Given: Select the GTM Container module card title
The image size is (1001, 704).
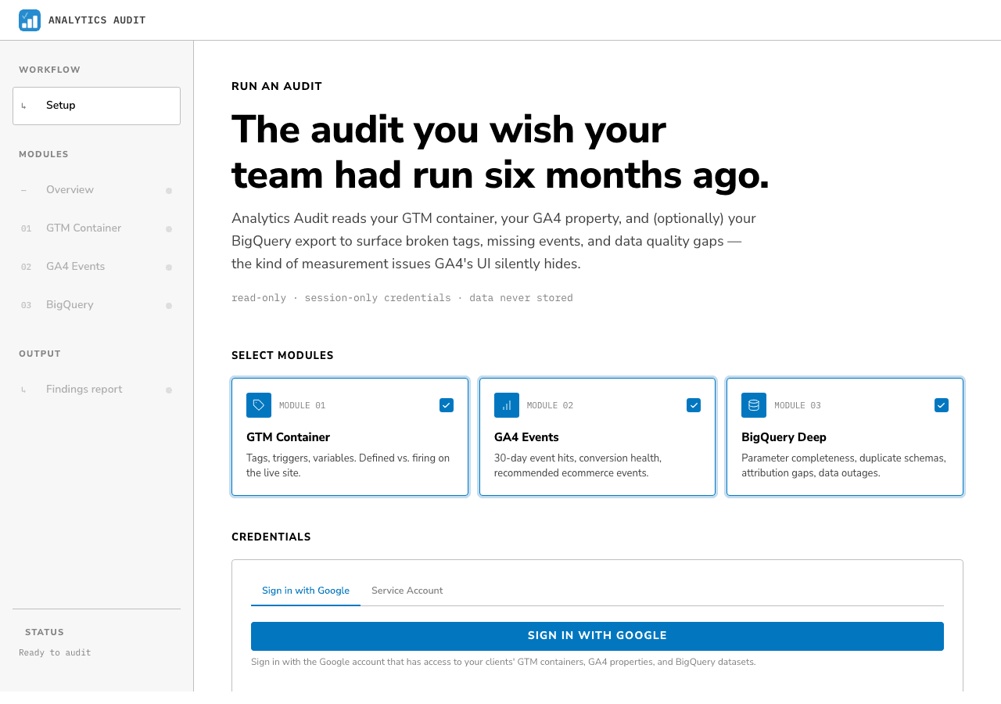Looking at the screenshot, I should pos(288,437).
